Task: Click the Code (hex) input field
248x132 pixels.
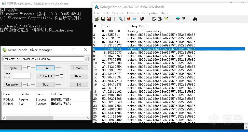Action: (x=22, y=76)
